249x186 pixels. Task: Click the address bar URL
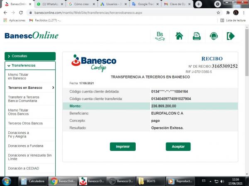pos(88,13)
